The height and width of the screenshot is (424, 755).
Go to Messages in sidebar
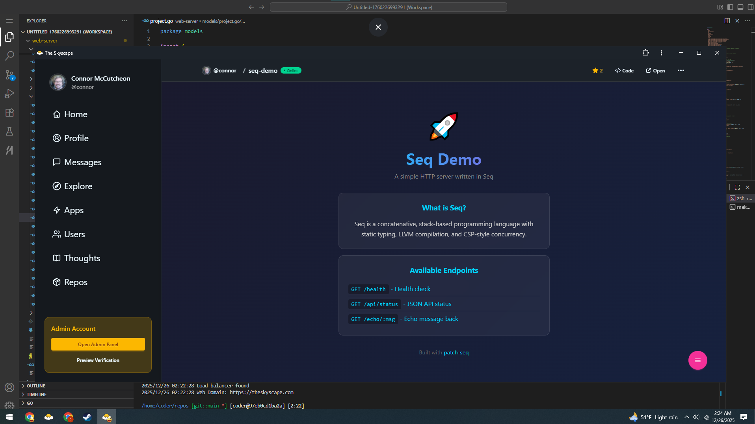[83, 162]
